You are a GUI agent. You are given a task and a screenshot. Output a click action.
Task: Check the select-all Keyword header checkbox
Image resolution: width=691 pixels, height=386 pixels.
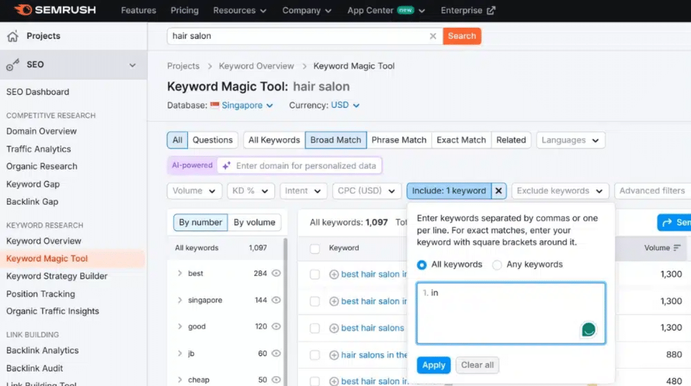315,248
